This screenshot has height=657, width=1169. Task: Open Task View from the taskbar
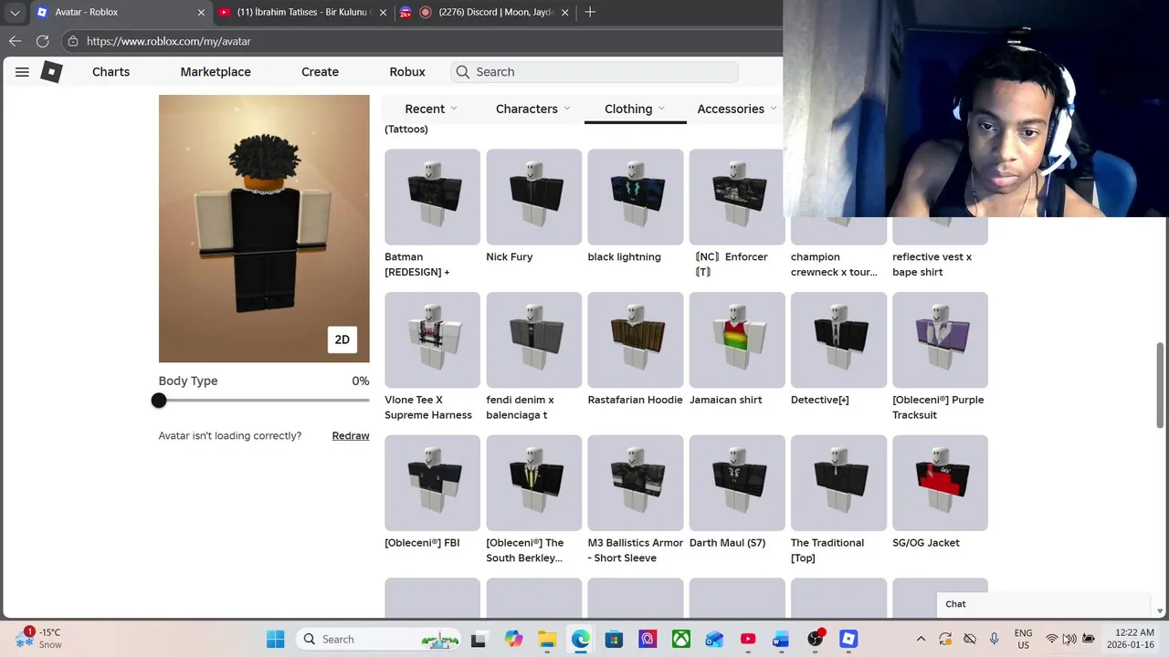(x=479, y=640)
